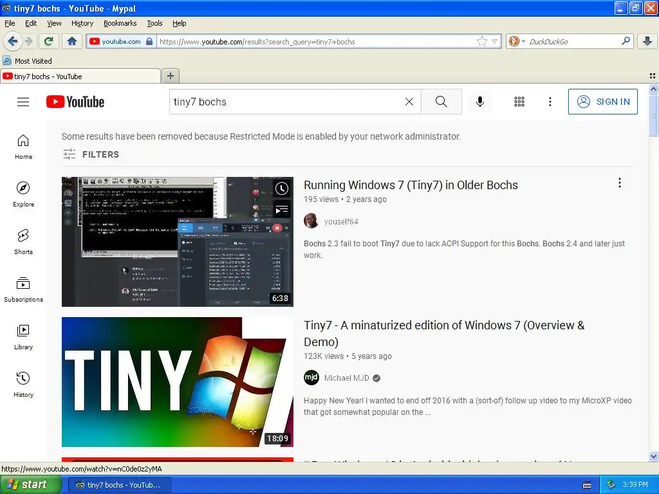Open History in the sidebar
The height and width of the screenshot is (494, 659).
click(23, 385)
